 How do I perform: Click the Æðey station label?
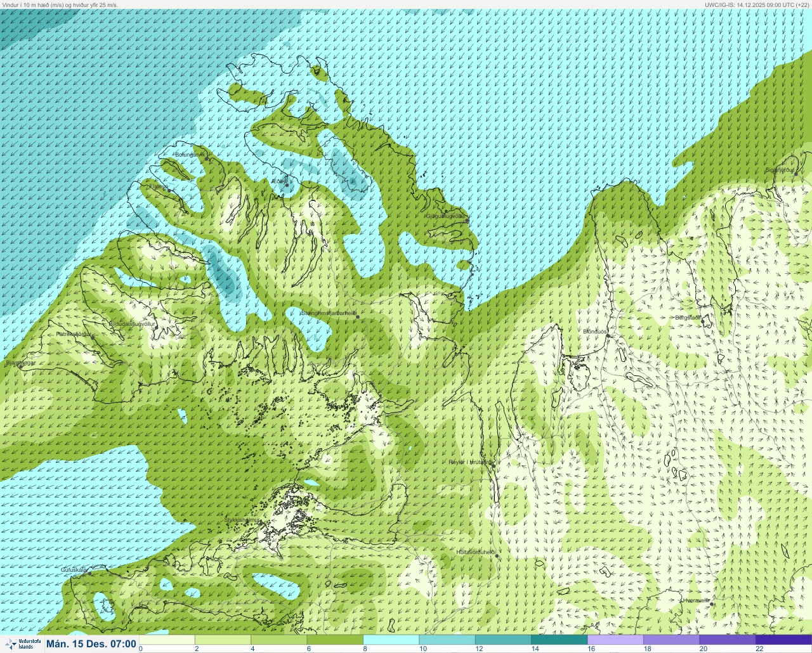pos(278,181)
